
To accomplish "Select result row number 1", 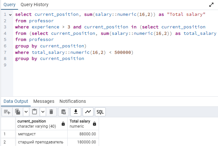I will 8,134.
